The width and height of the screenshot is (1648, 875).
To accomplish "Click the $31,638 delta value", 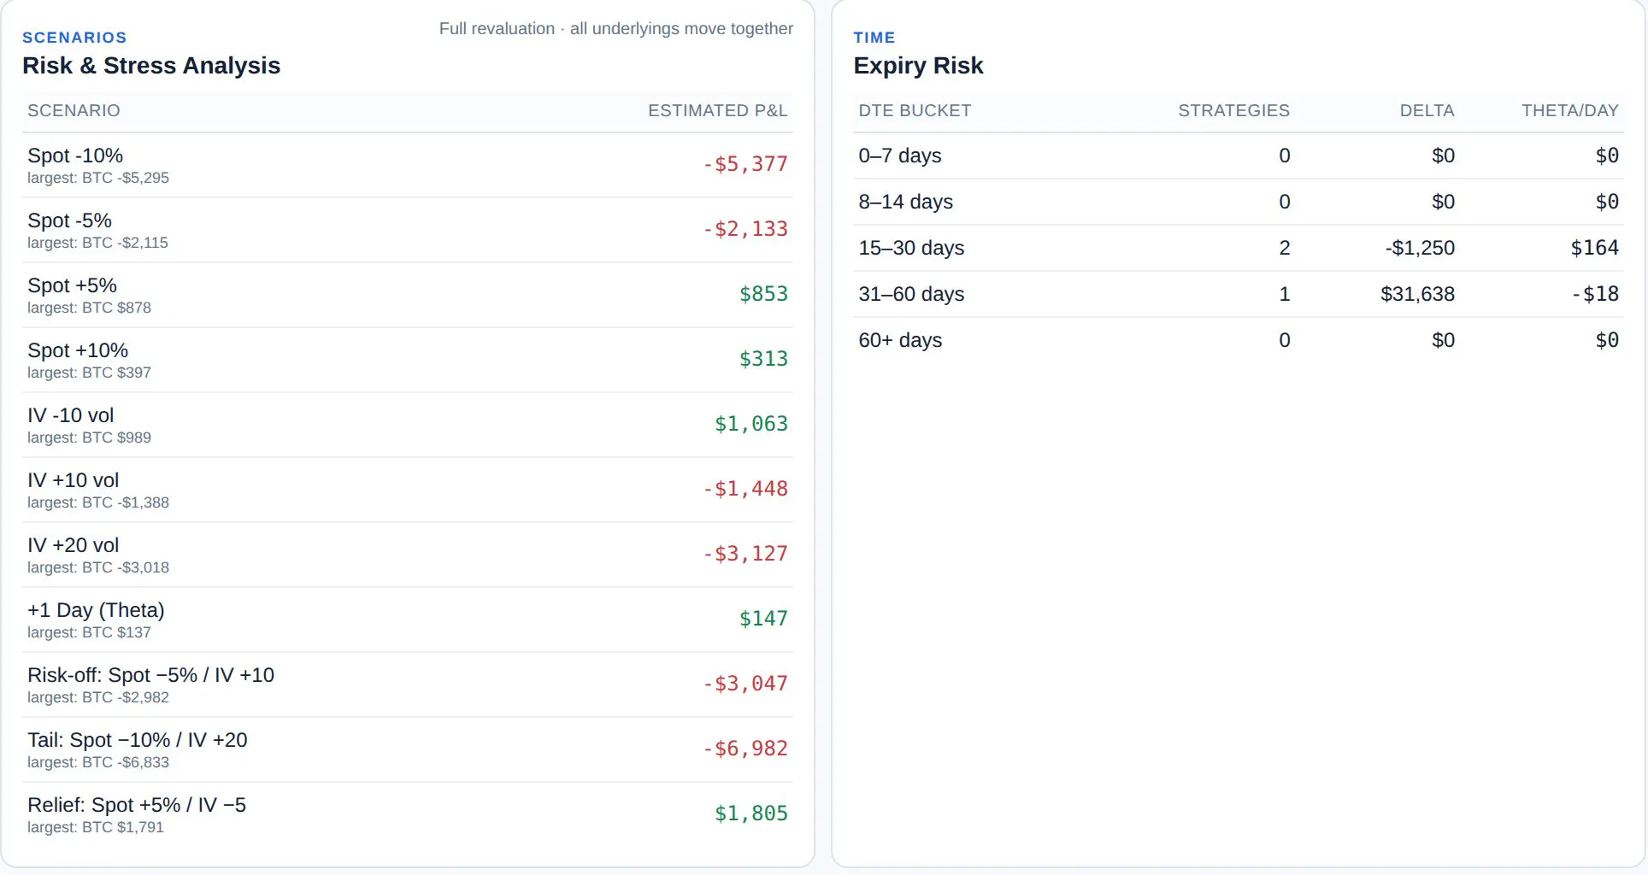I will tap(1417, 294).
